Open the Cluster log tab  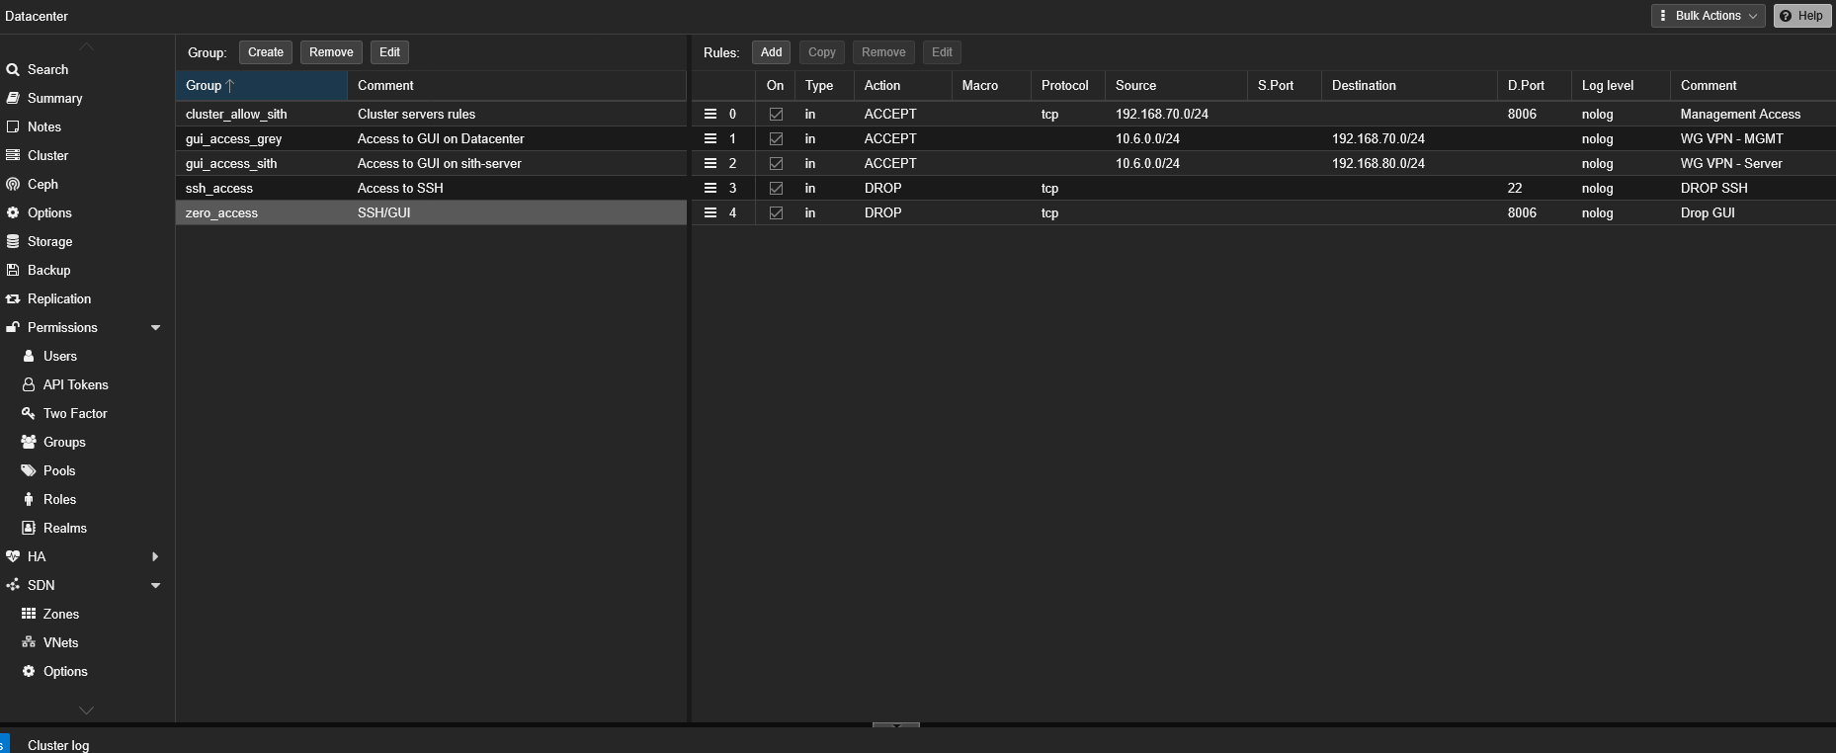(58, 745)
